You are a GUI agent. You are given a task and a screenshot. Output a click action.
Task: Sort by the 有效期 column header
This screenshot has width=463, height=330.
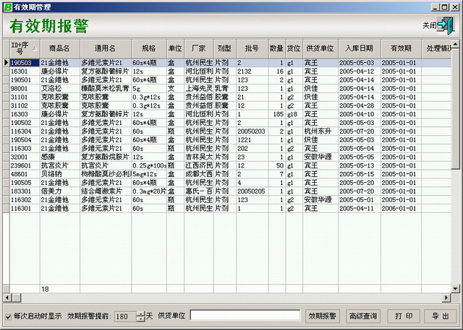click(401, 48)
